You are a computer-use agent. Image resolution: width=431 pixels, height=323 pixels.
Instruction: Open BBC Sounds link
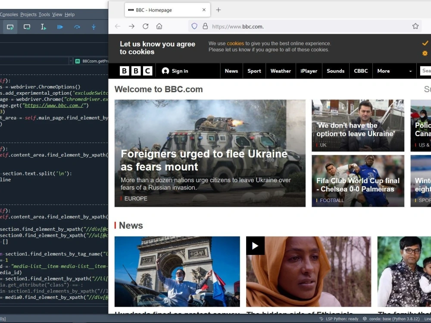(336, 71)
